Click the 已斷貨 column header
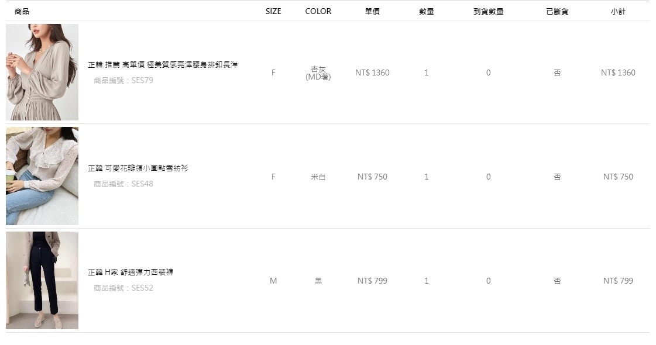This screenshot has width=656, height=345. click(x=557, y=11)
